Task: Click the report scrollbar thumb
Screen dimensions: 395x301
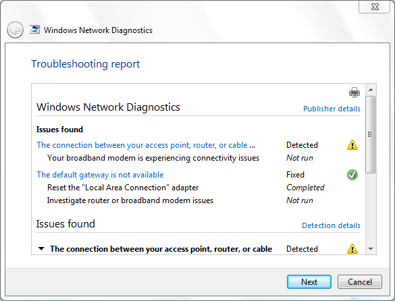Action: coord(371,134)
